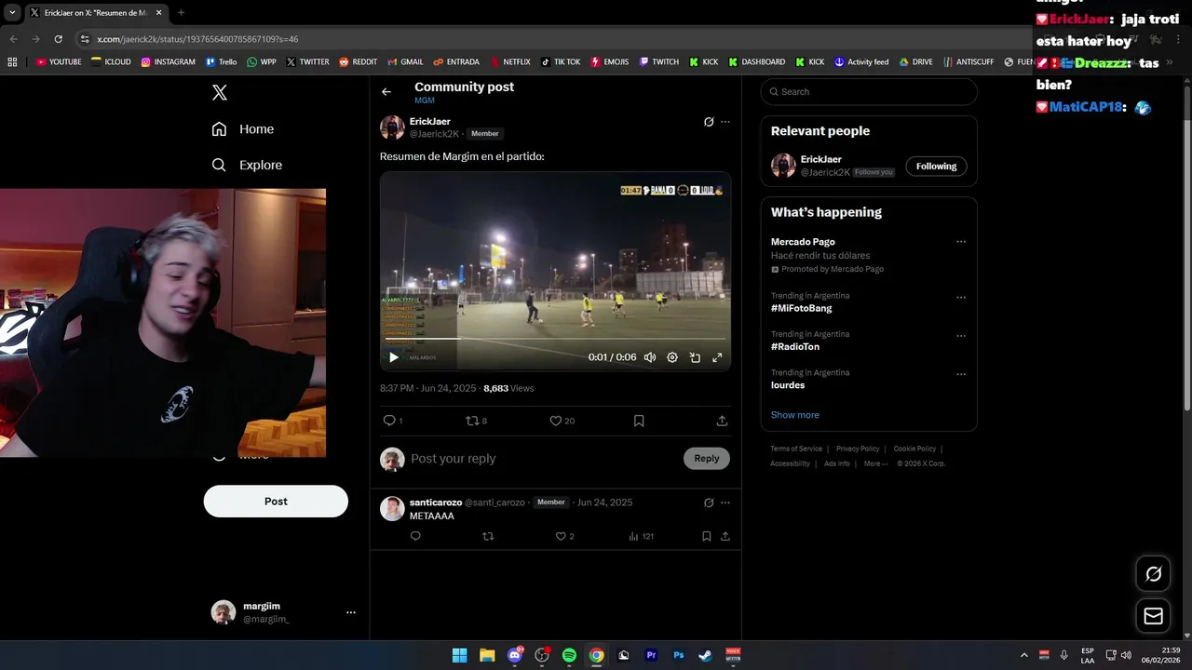This screenshot has width=1192, height=670.
Task: Repost santicarozo's reply
Action: pos(488,536)
